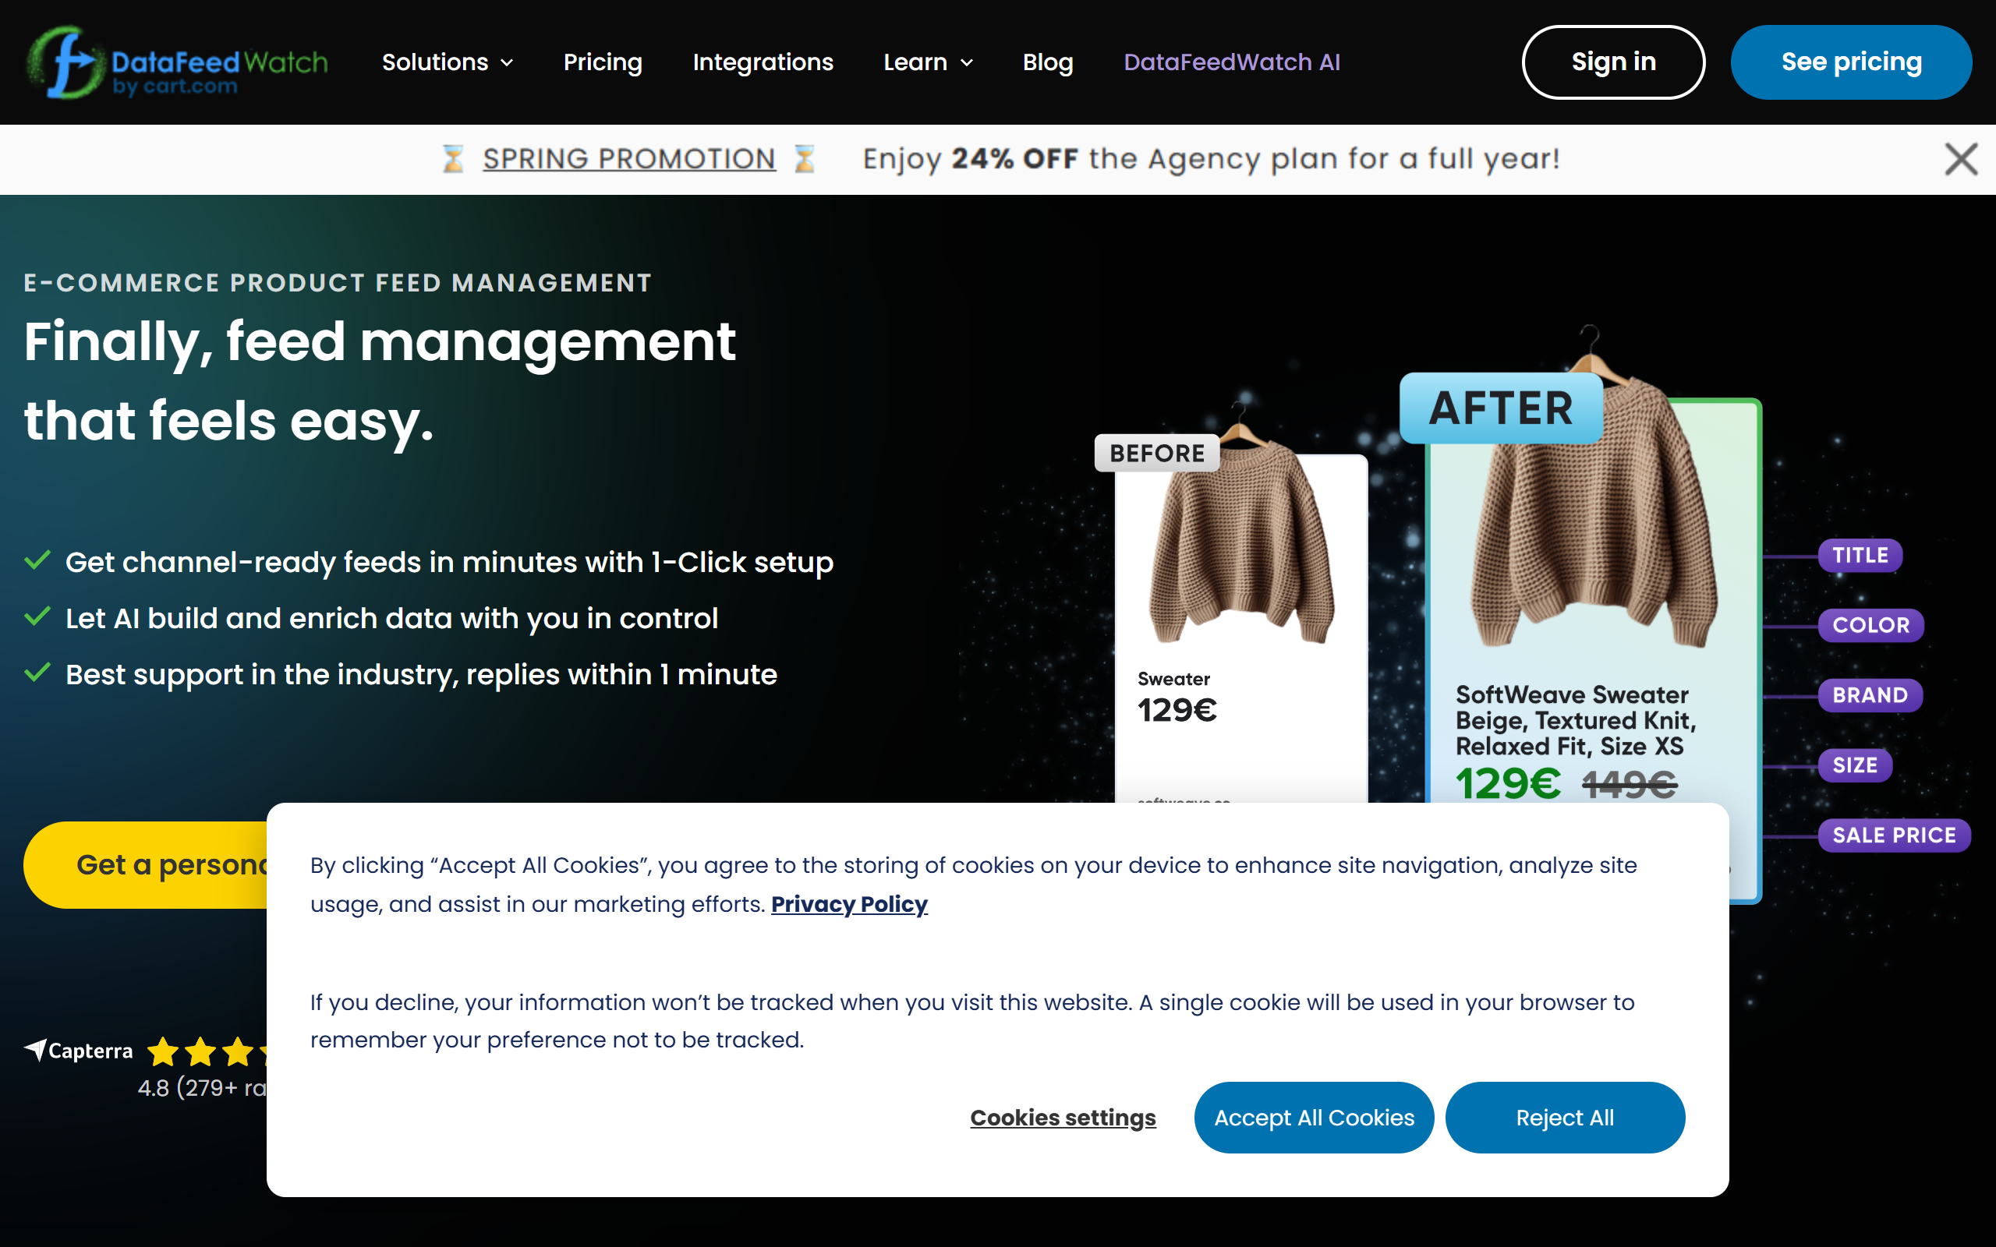Click the BEFORE label
The width and height of the screenshot is (1996, 1247).
point(1156,453)
